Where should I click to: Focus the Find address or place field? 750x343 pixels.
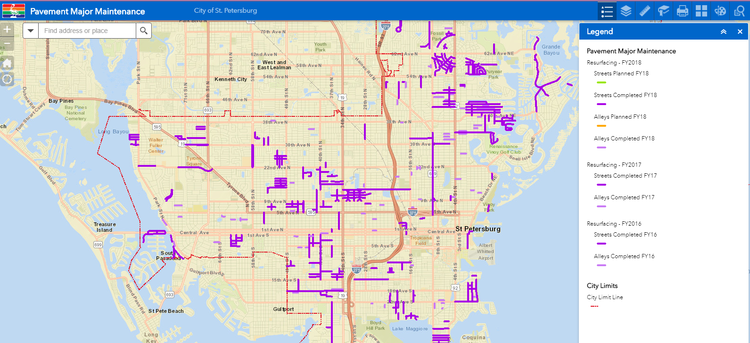coord(87,31)
